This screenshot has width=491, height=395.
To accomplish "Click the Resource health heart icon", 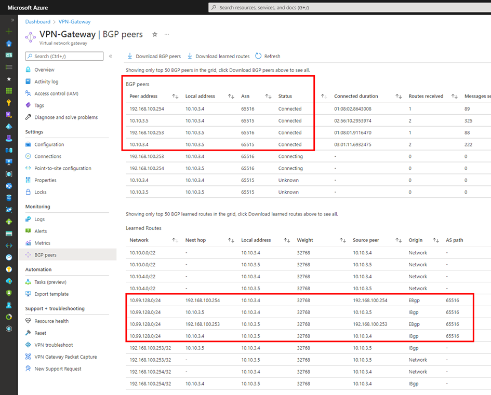I will pyautogui.click(x=28, y=321).
